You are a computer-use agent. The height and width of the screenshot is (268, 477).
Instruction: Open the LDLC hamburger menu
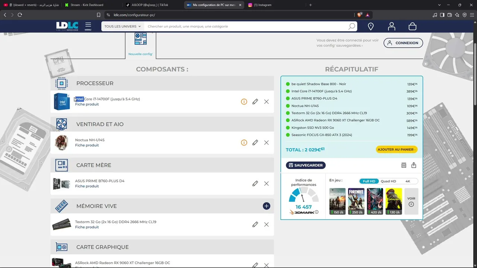(x=88, y=26)
